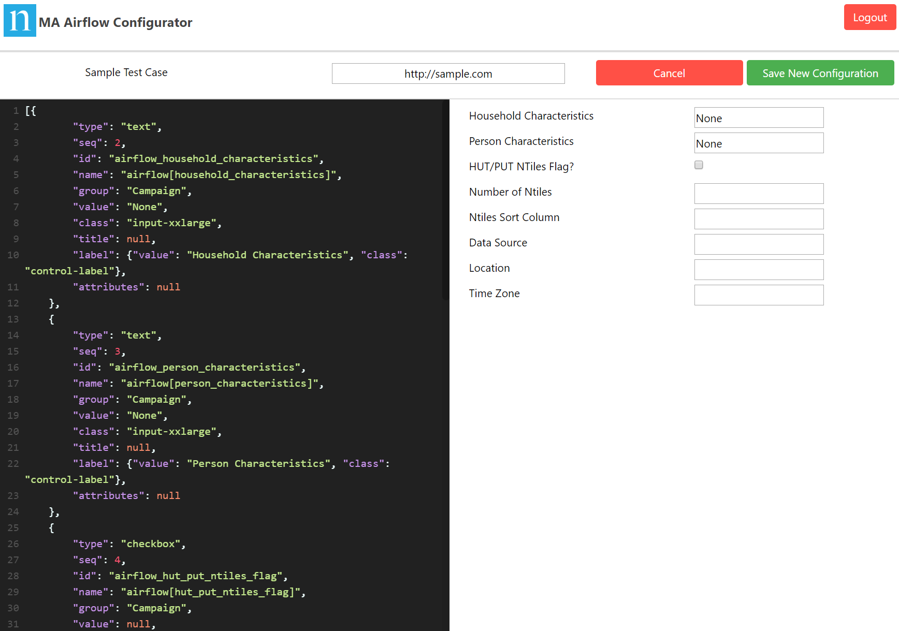Image resolution: width=899 pixels, height=631 pixels.
Task: Click the Time Zone input field
Action: (758, 295)
